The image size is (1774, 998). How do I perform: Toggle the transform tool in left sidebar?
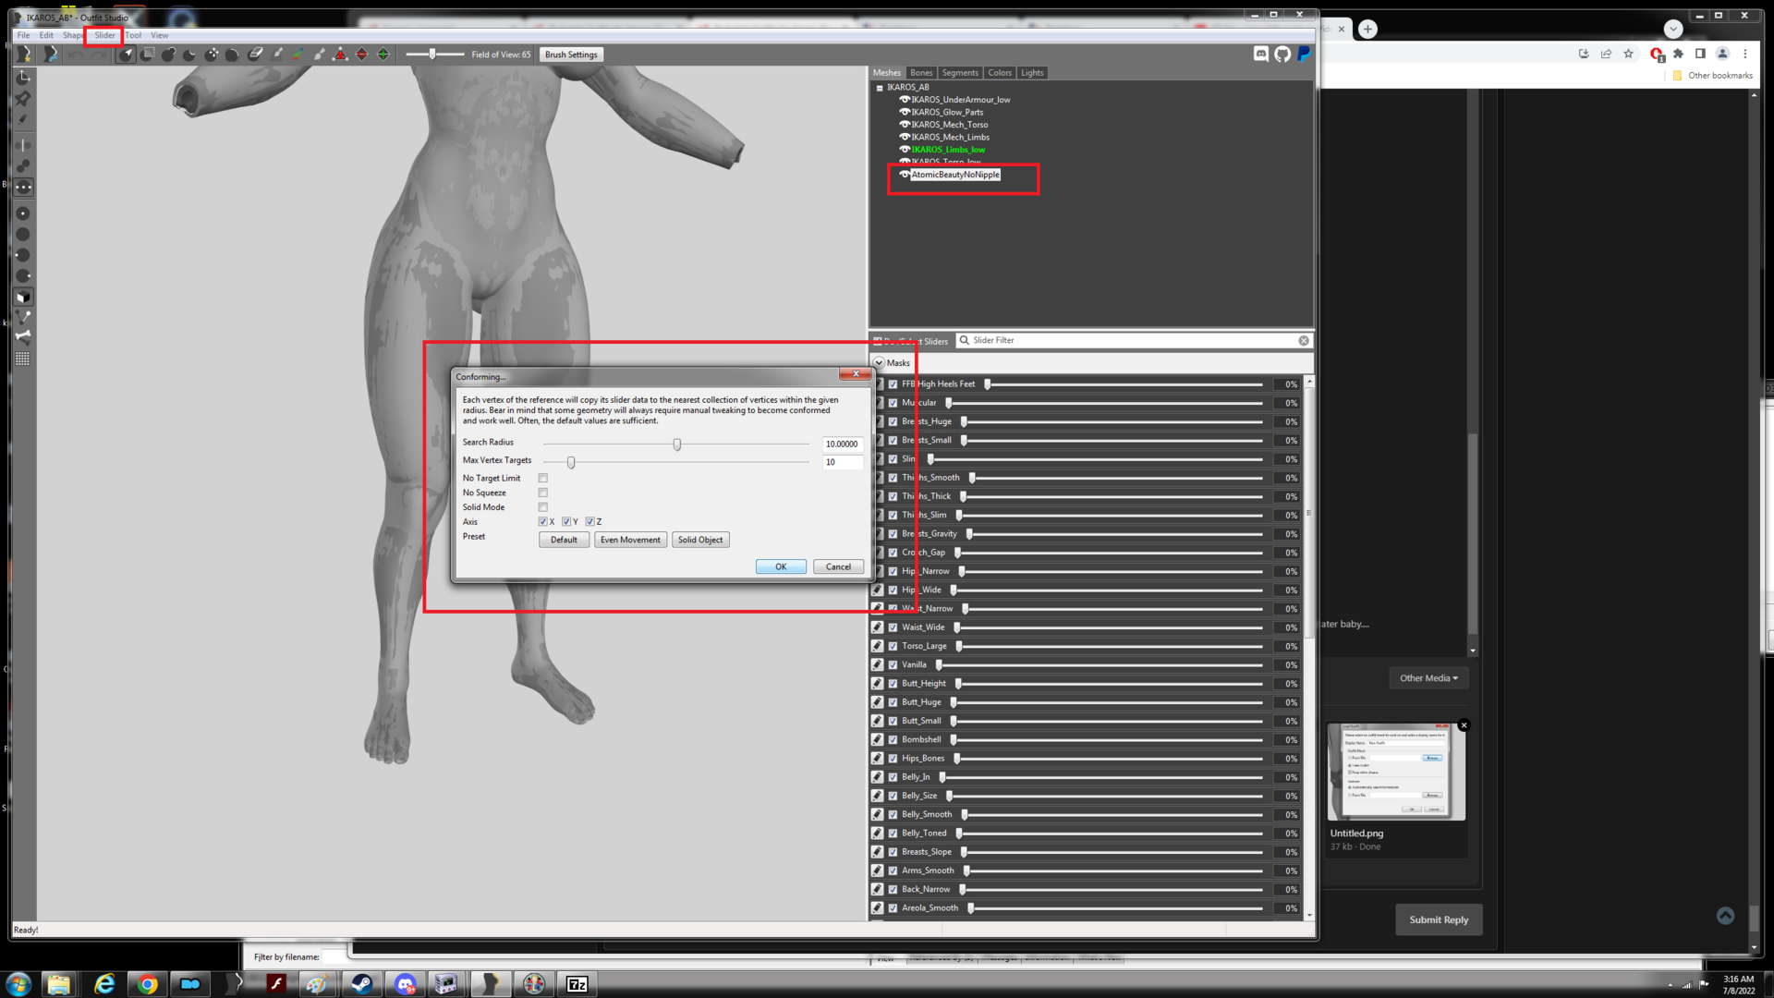(x=23, y=78)
